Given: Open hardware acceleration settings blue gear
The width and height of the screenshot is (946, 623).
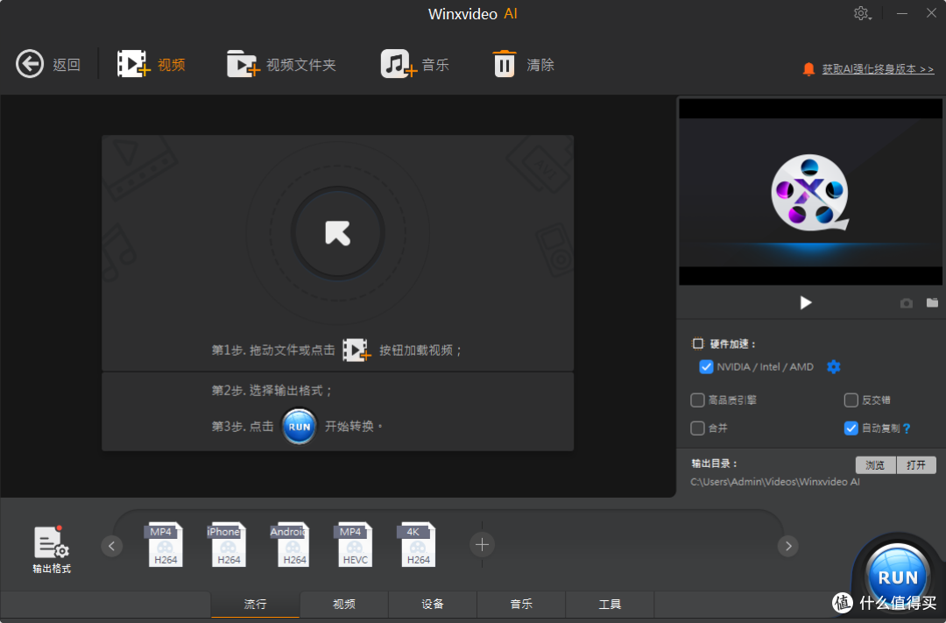Looking at the screenshot, I should [833, 366].
